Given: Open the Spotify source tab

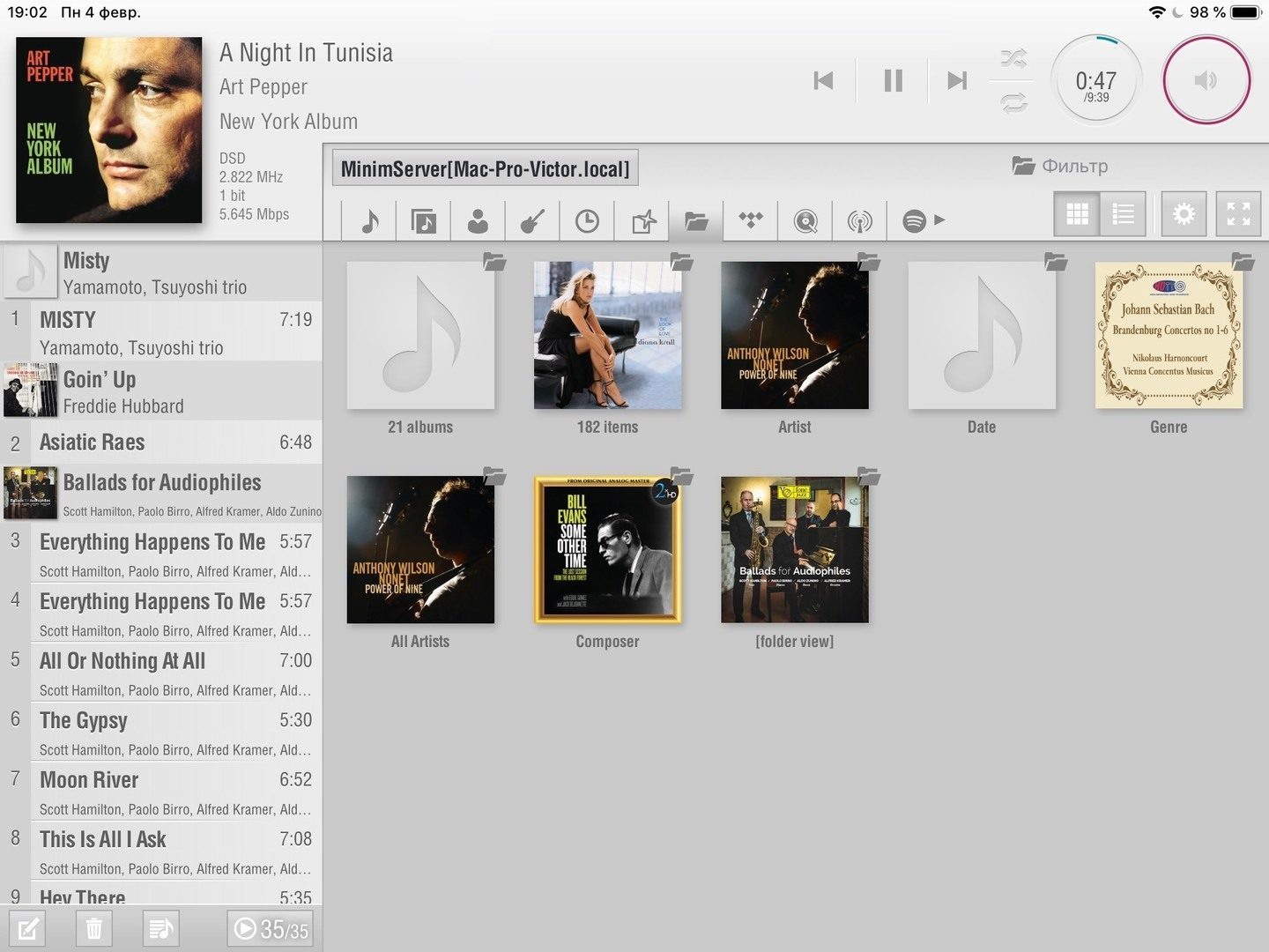Looking at the screenshot, I should [x=914, y=220].
